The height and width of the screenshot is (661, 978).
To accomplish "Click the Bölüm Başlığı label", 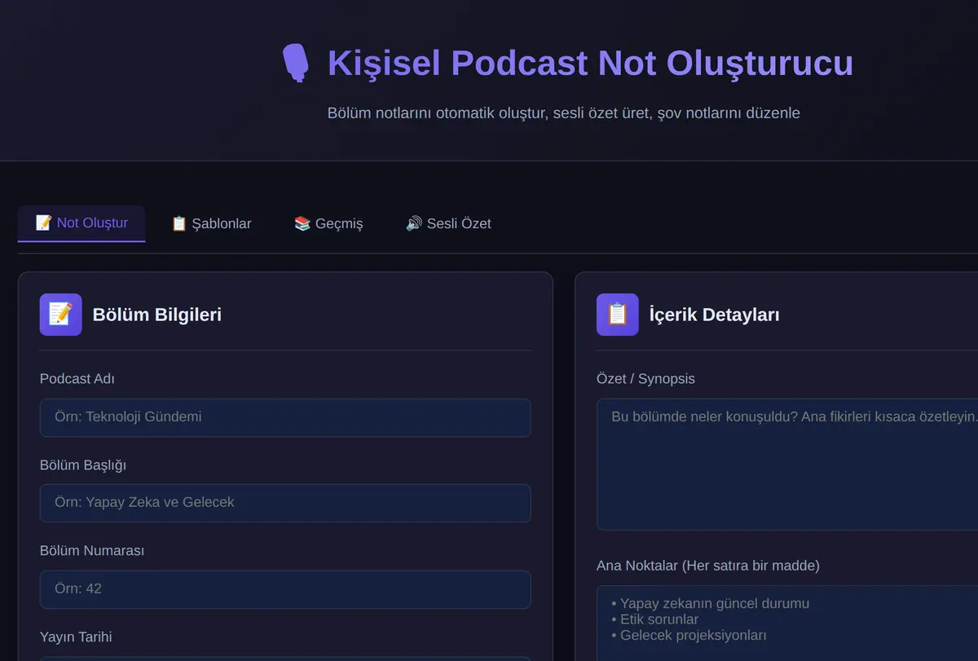I will (x=83, y=465).
